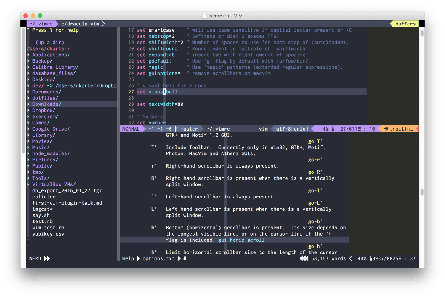Click the 3937/8875 help line position
This screenshot has height=297, width=445.
coord(385,259)
